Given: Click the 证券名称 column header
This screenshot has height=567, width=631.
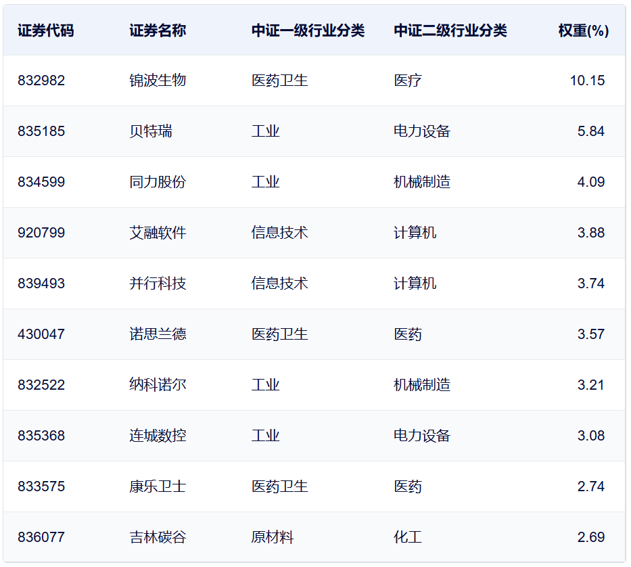Looking at the screenshot, I should click(158, 30).
